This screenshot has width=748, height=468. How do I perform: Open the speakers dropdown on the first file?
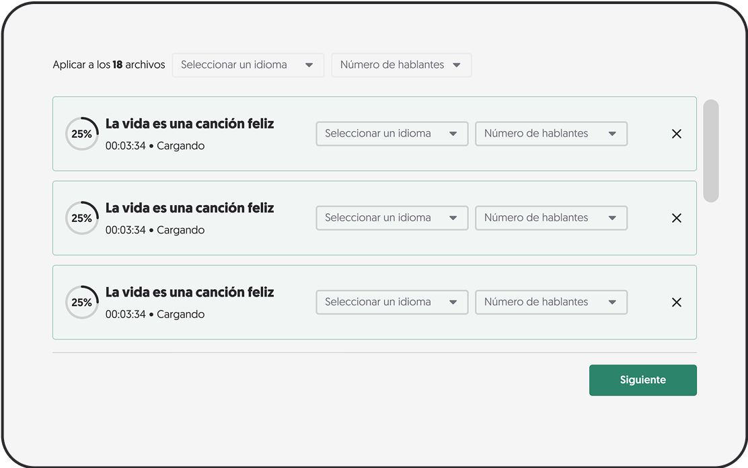click(551, 134)
